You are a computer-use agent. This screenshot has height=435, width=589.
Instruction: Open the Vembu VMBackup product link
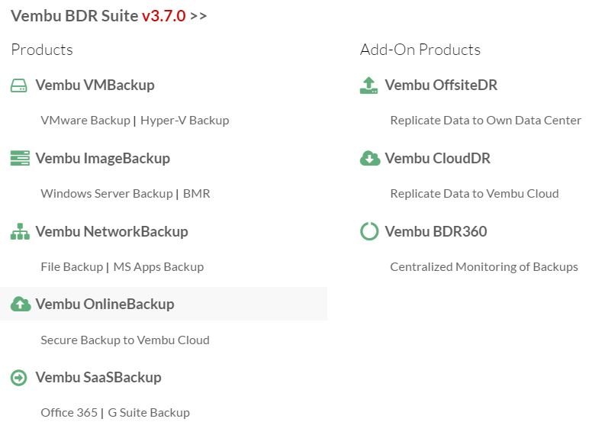point(95,85)
